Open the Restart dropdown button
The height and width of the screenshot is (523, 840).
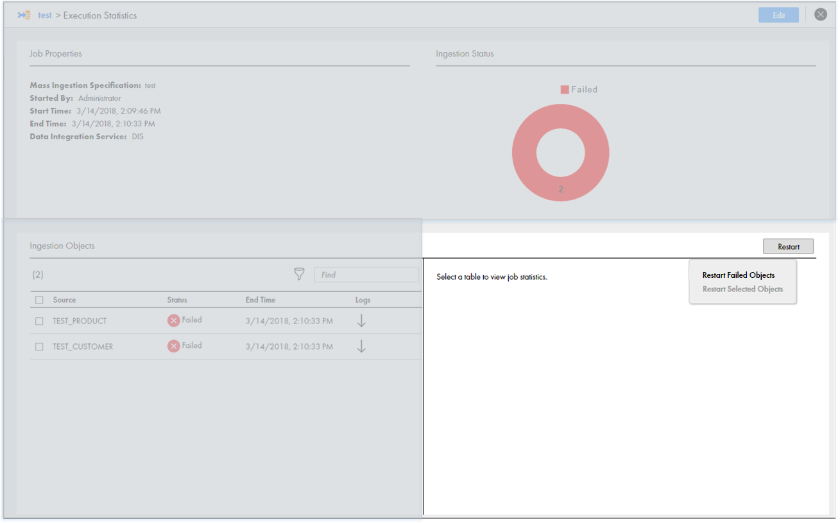pyautogui.click(x=788, y=246)
